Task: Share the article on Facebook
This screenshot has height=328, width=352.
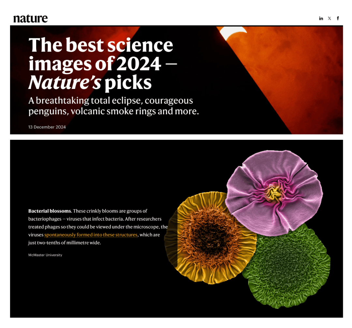Action: [338, 18]
